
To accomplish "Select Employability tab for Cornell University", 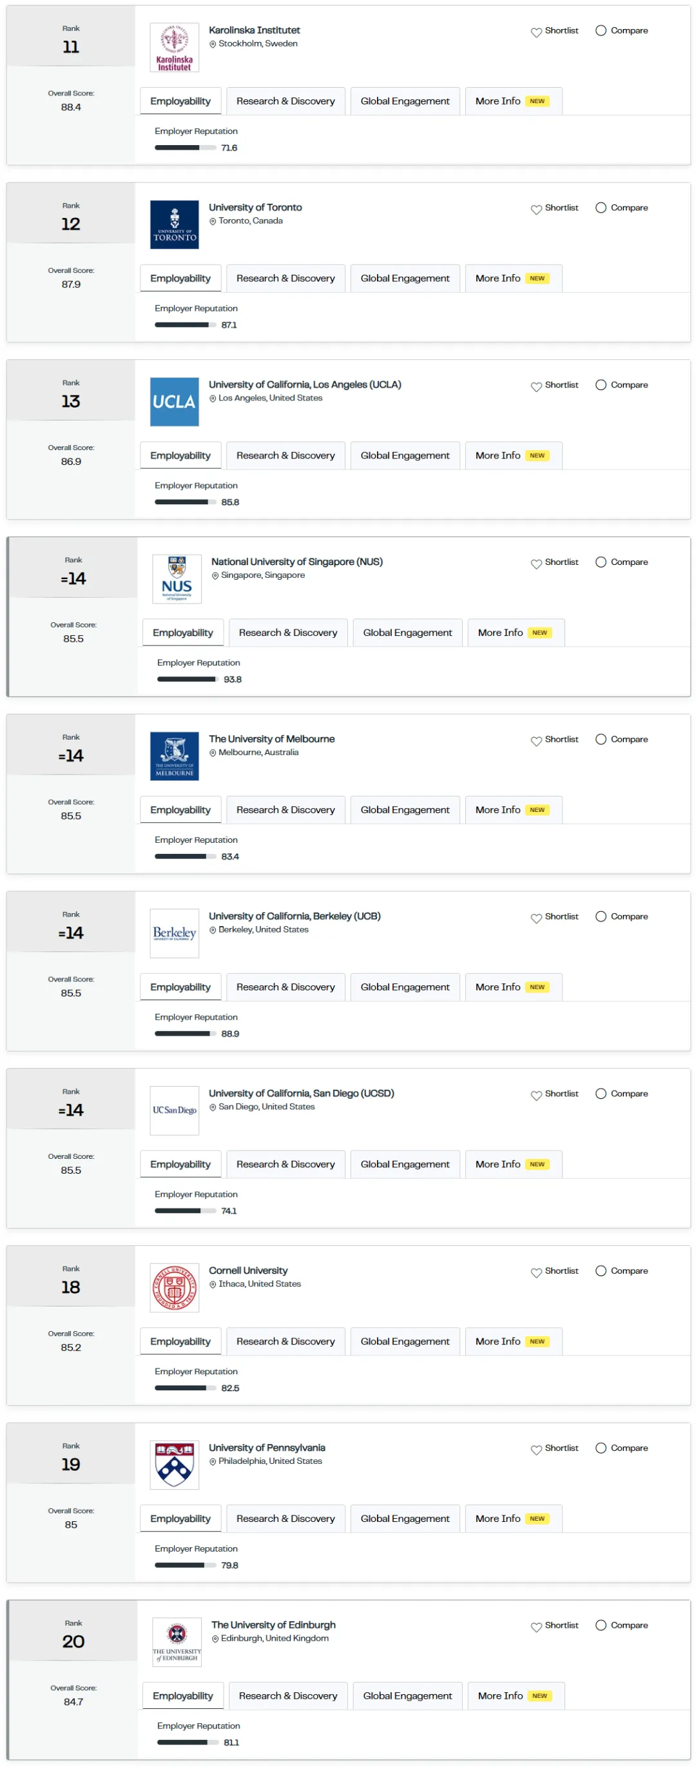I will point(180,1341).
